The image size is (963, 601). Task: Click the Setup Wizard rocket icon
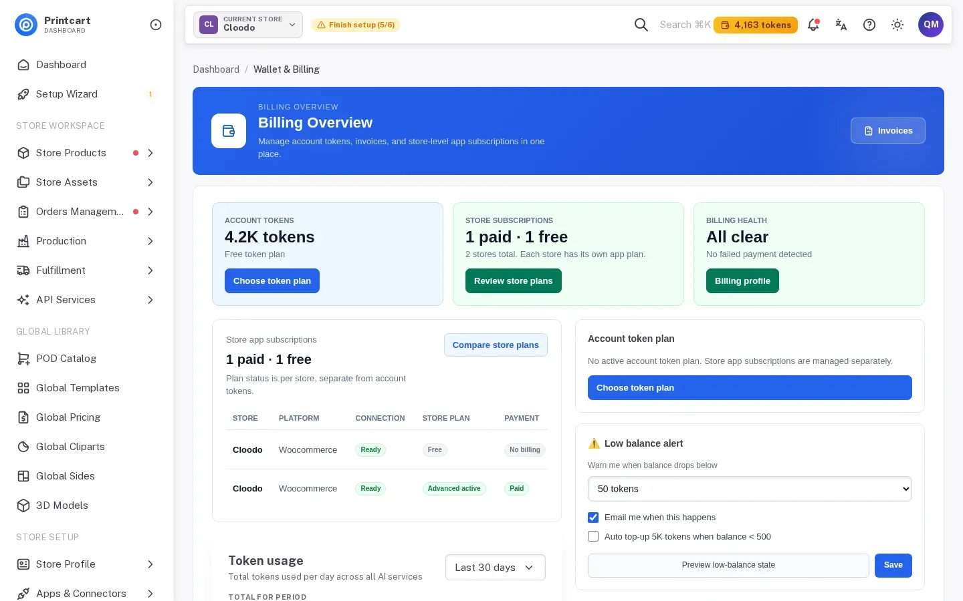[23, 94]
